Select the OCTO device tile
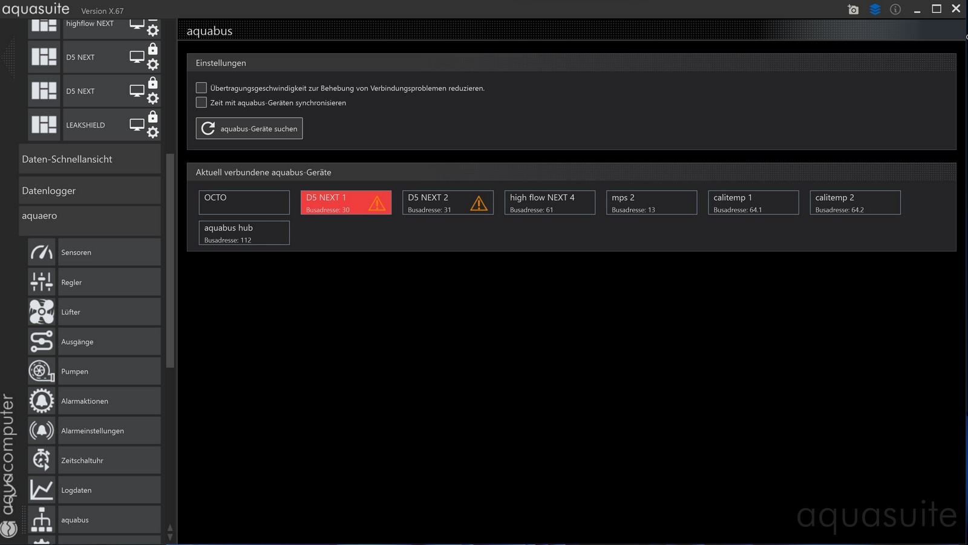The width and height of the screenshot is (968, 545). 244,203
